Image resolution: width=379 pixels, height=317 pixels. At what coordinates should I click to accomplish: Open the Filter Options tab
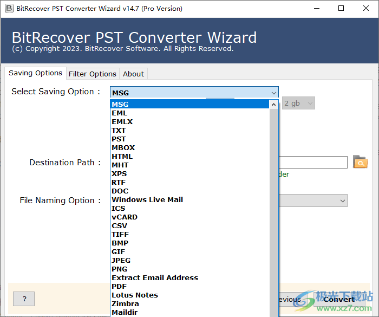(x=93, y=74)
